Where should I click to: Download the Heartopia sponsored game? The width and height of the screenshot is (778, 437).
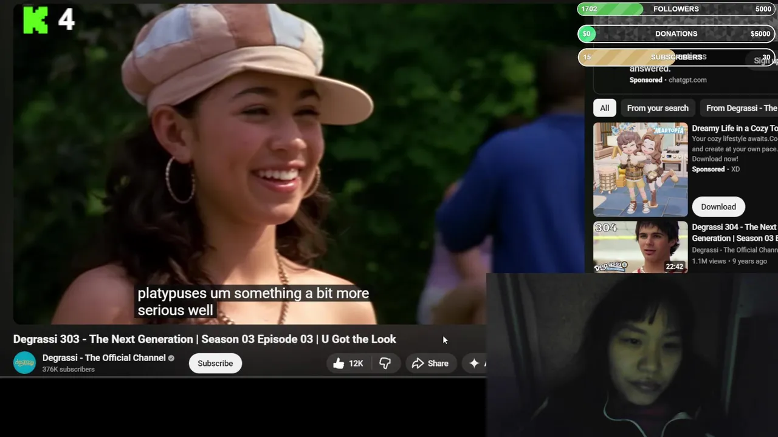coord(718,206)
